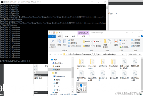Select Desktop (桌面) in navigation tree

[54, 60]
